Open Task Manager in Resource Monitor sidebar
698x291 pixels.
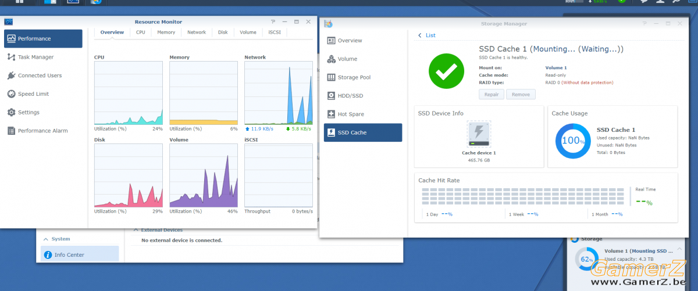[43, 57]
